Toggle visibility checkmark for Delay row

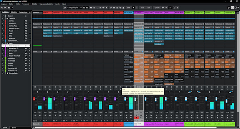tap(3, 33)
